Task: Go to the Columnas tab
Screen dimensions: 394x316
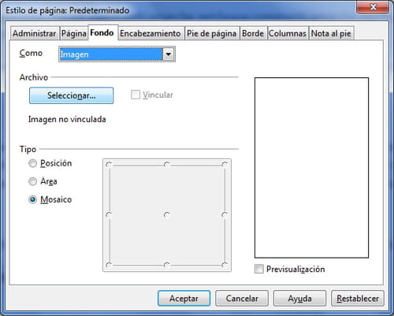Action: [x=288, y=34]
